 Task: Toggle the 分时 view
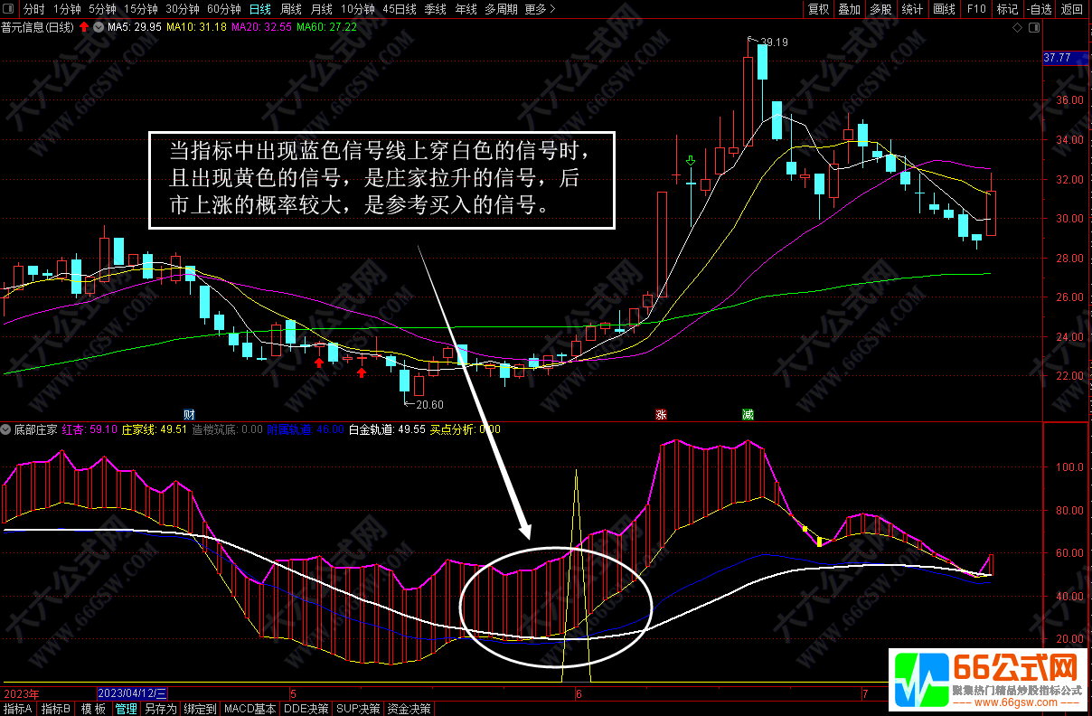pyautogui.click(x=33, y=9)
